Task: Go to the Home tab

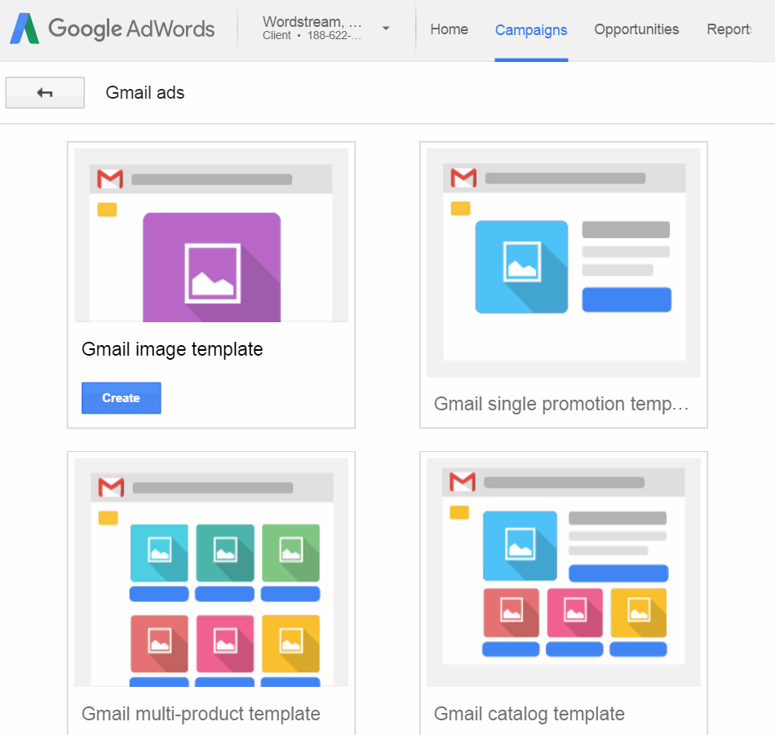Action: pyautogui.click(x=449, y=29)
